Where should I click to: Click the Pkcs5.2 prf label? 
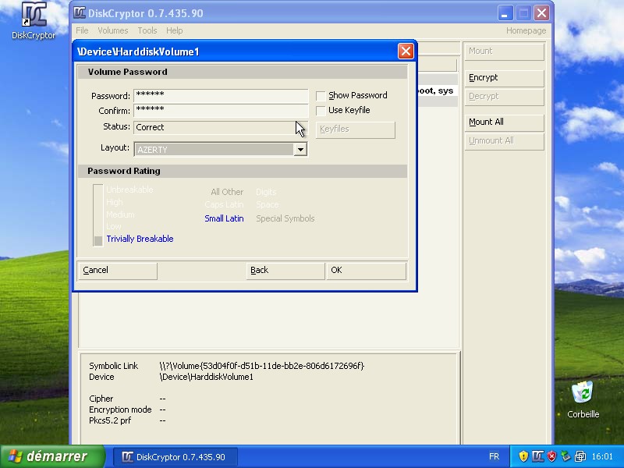[110, 420]
